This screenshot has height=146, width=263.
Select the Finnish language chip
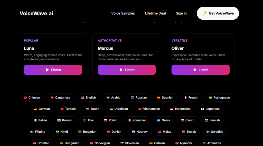click(x=212, y=120)
